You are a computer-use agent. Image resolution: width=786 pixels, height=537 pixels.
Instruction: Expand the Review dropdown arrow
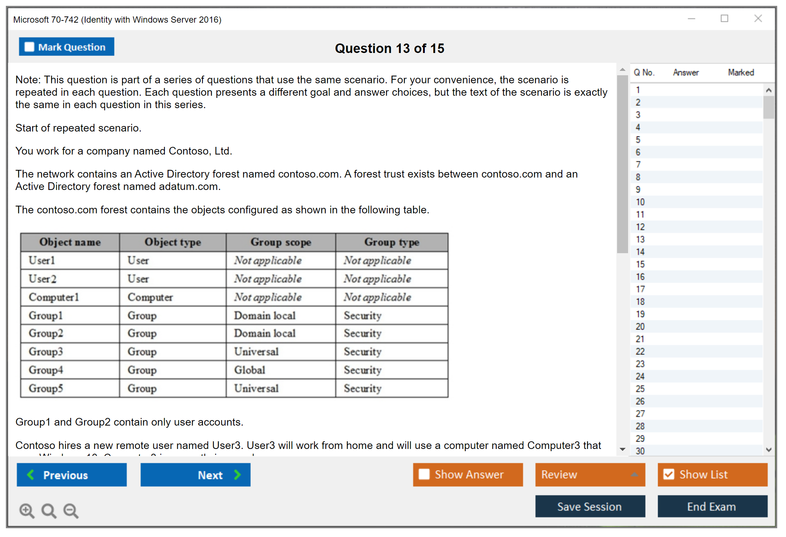634,474
